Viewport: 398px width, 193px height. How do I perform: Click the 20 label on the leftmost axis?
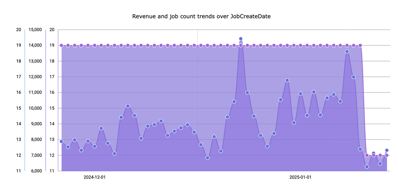coord(19,30)
